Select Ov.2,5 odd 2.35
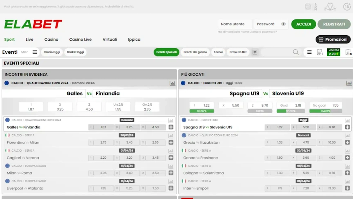353x199 pixels. pyautogui.click(x=147, y=107)
